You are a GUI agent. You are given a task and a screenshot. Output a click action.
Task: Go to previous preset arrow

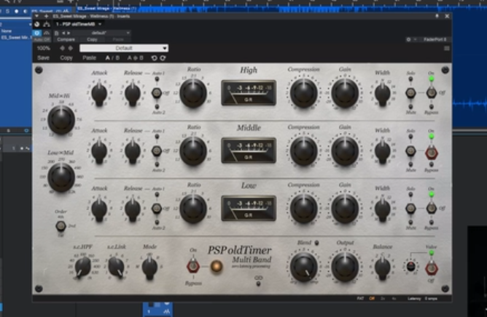[63, 33]
